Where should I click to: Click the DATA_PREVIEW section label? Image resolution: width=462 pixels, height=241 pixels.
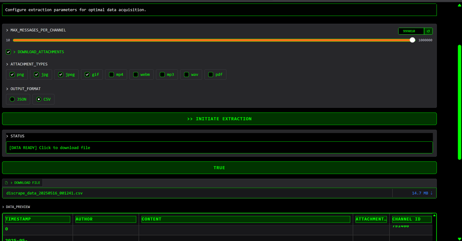pyautogui.click(x=18, y=207)
